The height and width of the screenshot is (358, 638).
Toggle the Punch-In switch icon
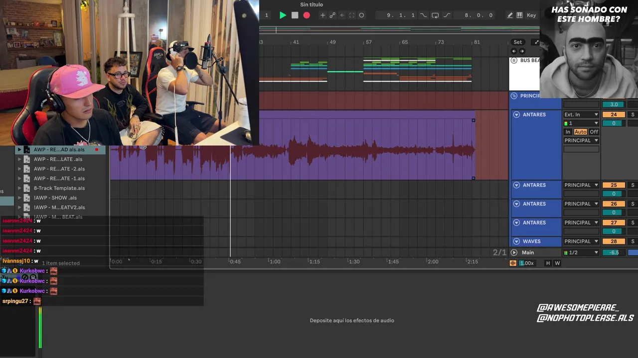click(x=423, y=15)
